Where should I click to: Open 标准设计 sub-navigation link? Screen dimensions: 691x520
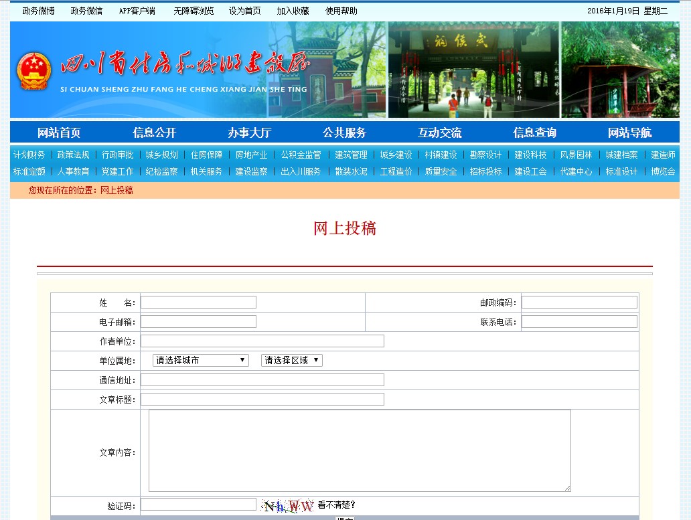[621, 171]
